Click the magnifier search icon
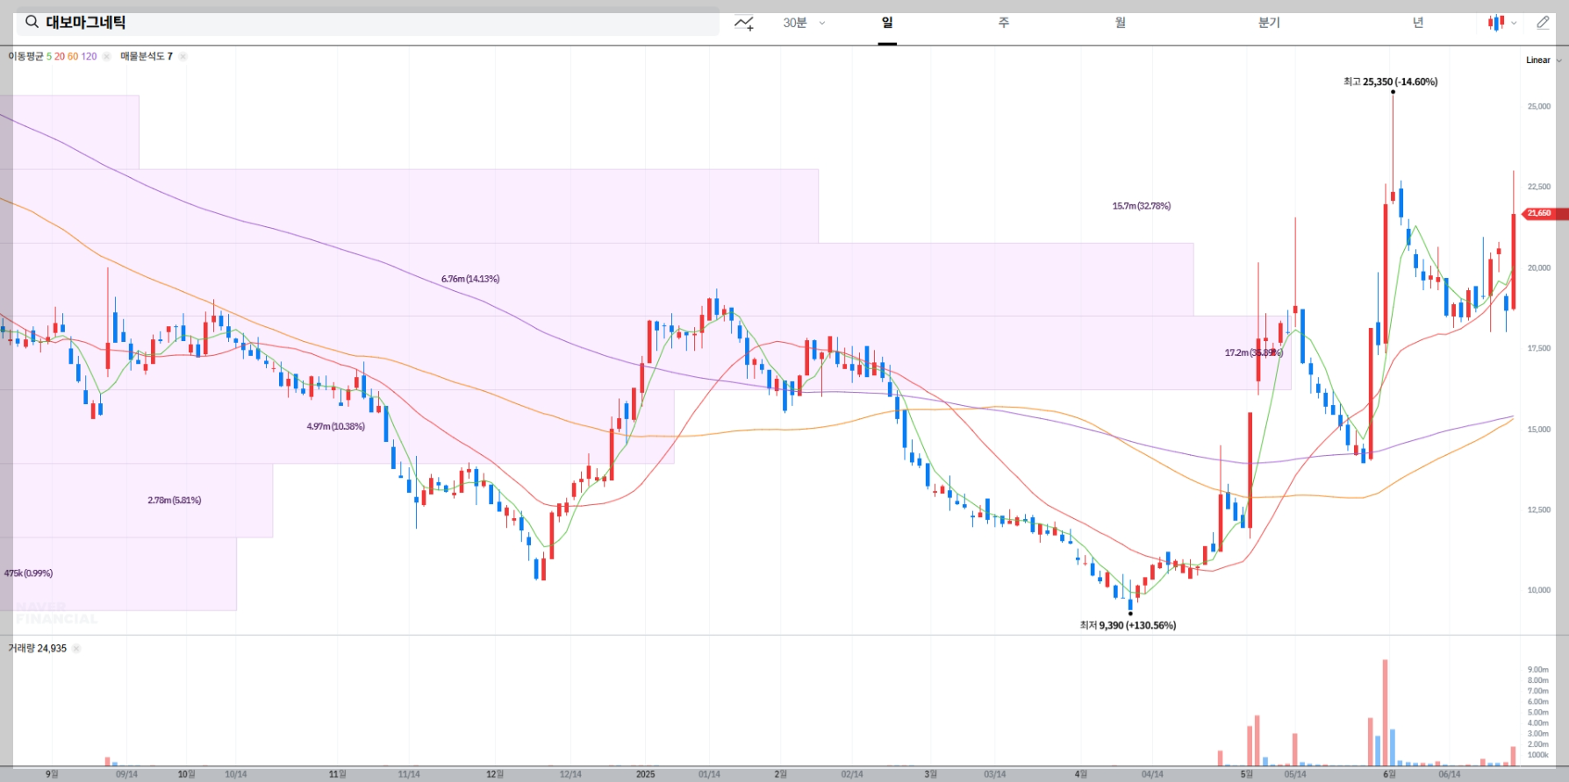Screen dimensions: 1569x782 point(32,22)
